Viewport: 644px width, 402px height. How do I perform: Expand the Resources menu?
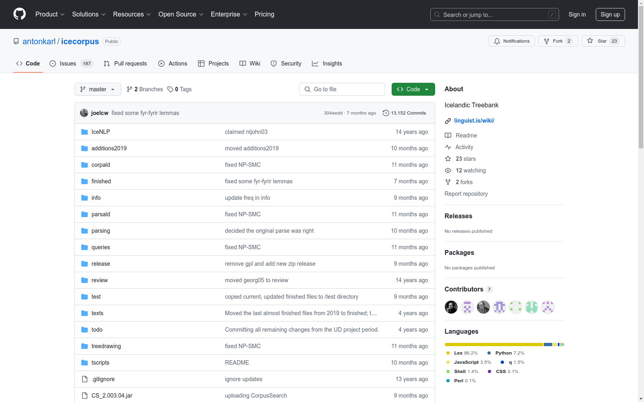pos(132,14)
